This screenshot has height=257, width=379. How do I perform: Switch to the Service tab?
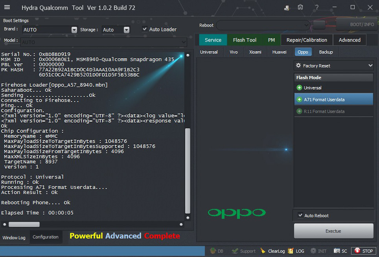(x=213, y=40)
